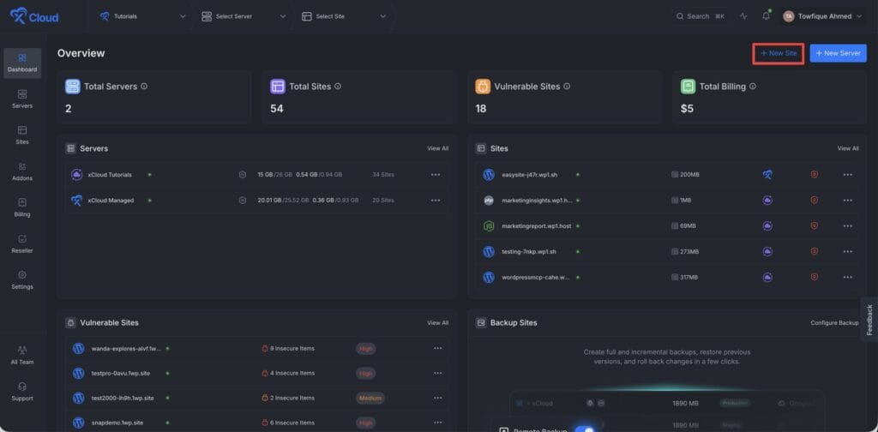Open the Feedback side tab
The width and height of the screenshot is (878, 432).
click(x=869, y=320)
